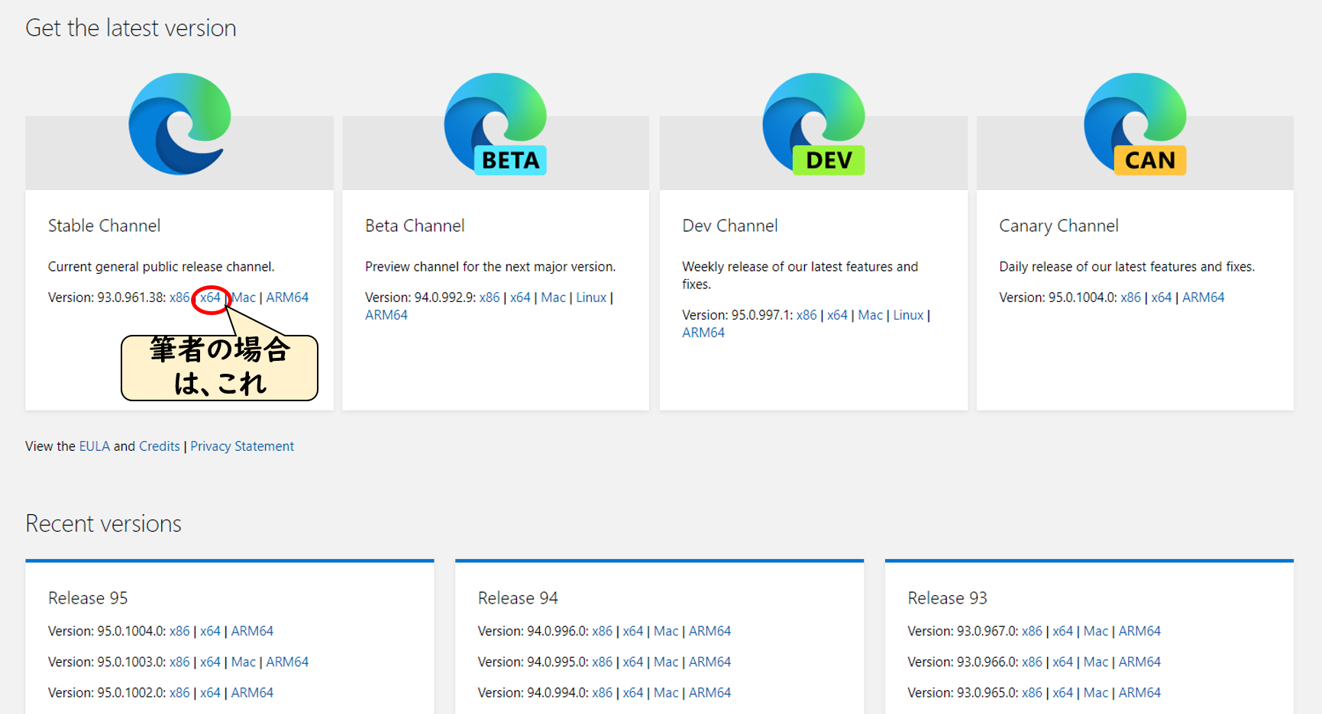Download version 94.0.995.0 x64
Viewport: 1322px width, 714px height.
tap(633, 662)
